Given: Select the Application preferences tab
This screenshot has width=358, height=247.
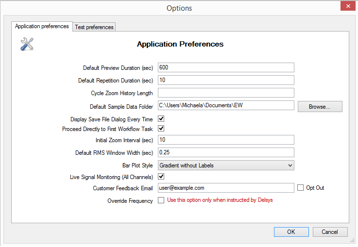Looking at the screenshot, I should click(42, 27).
